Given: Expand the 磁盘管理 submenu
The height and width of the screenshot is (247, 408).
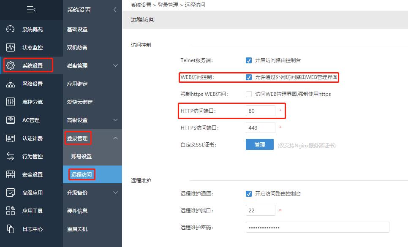Looking at the screenshot, I should coord(92,65).
